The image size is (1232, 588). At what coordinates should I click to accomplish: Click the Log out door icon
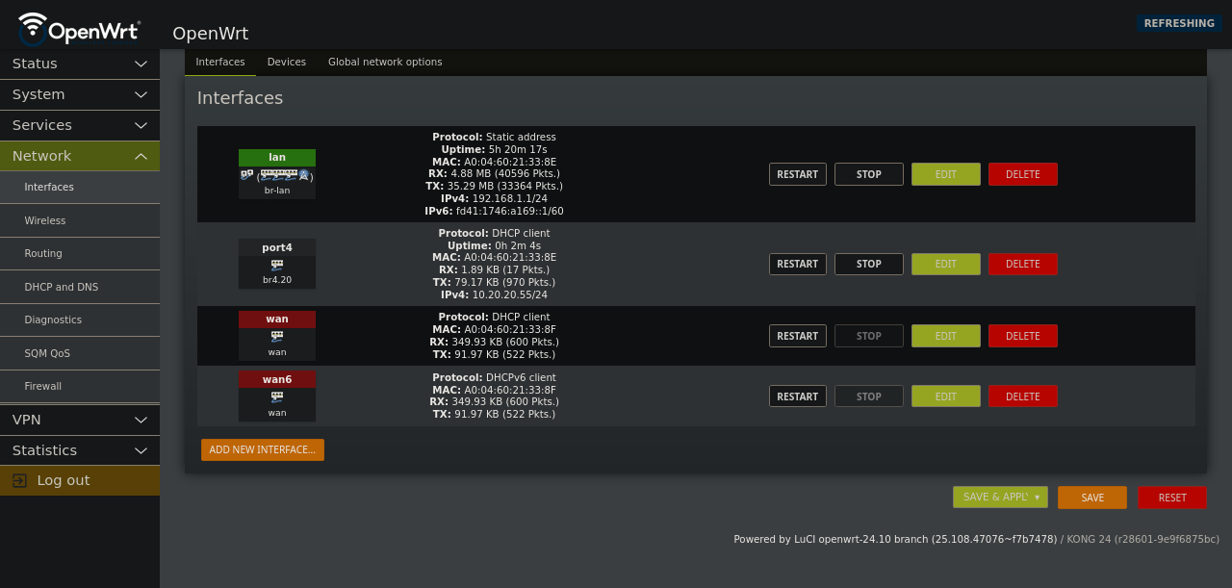19,480
